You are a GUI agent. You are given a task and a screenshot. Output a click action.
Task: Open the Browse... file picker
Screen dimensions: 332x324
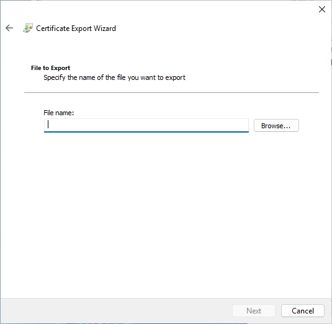[276, 126]
